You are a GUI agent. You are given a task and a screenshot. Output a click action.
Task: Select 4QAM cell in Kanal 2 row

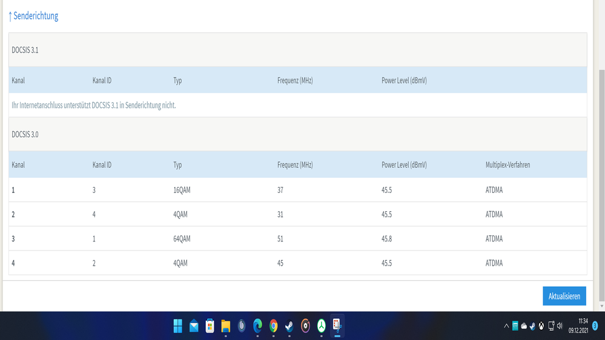180,214
